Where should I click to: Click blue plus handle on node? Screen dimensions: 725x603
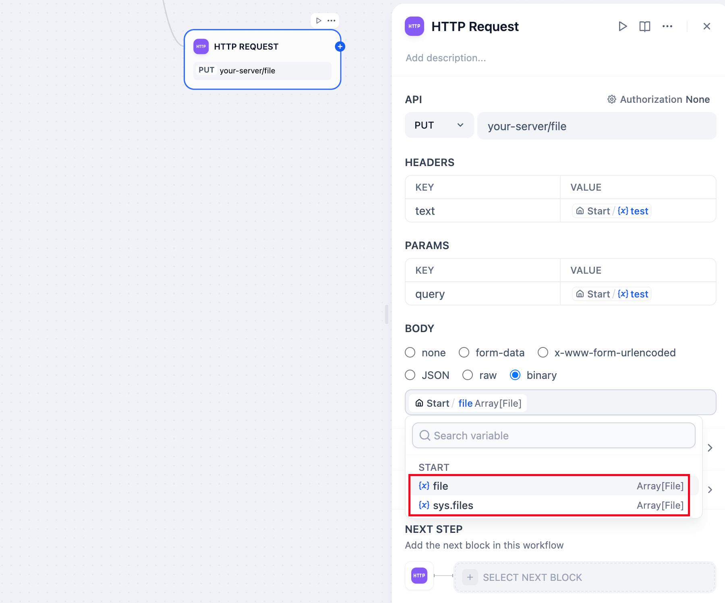[x=340, y=47]
